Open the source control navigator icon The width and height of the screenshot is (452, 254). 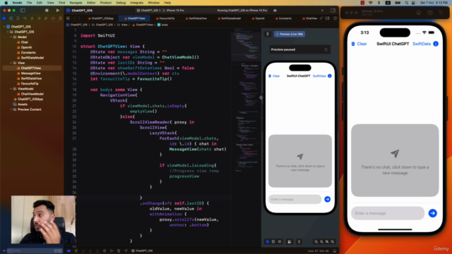11,18
